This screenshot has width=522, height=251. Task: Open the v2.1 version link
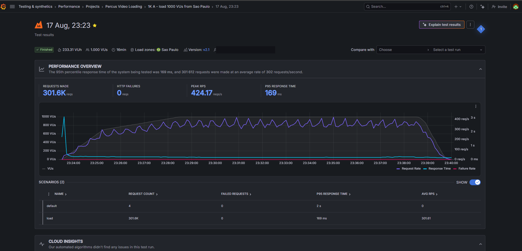(x=206, y=50)
